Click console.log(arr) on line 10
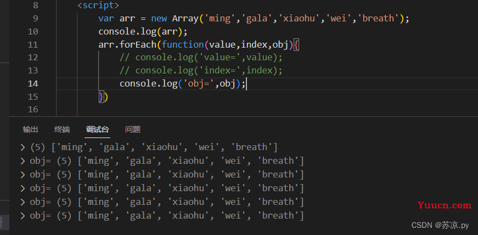This screenshot has height=235, width=478. pyautogui.click(x=143, y=32)
